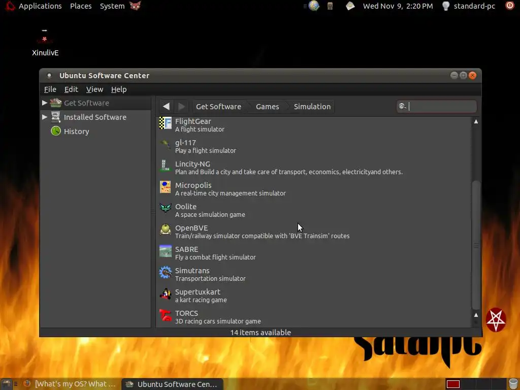520x390 pixels.
Task: Click the '14 items available' status text
Action: (261, 332)
